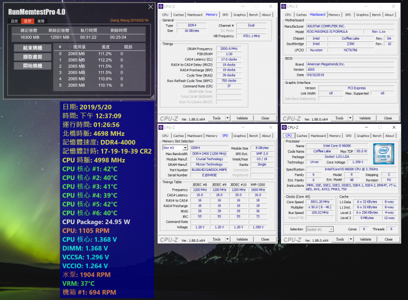Click the Core Speed value 5001.20 MHz
The height and width of the screenshot is (300, 408).
coord(320,202)
